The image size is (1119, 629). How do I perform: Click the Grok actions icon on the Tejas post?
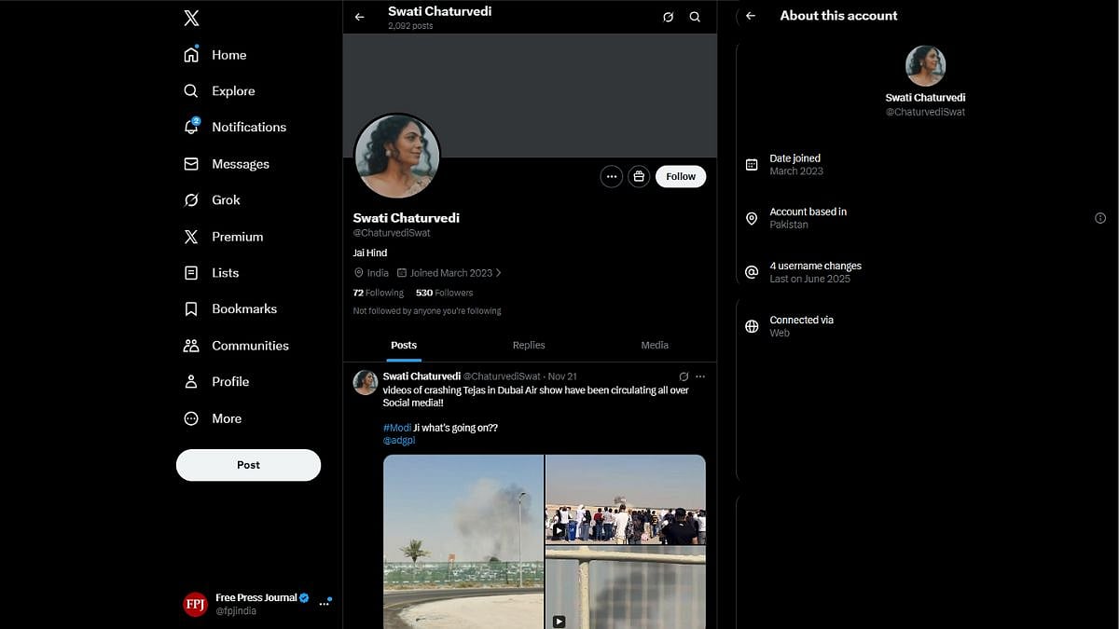(684, 376)
